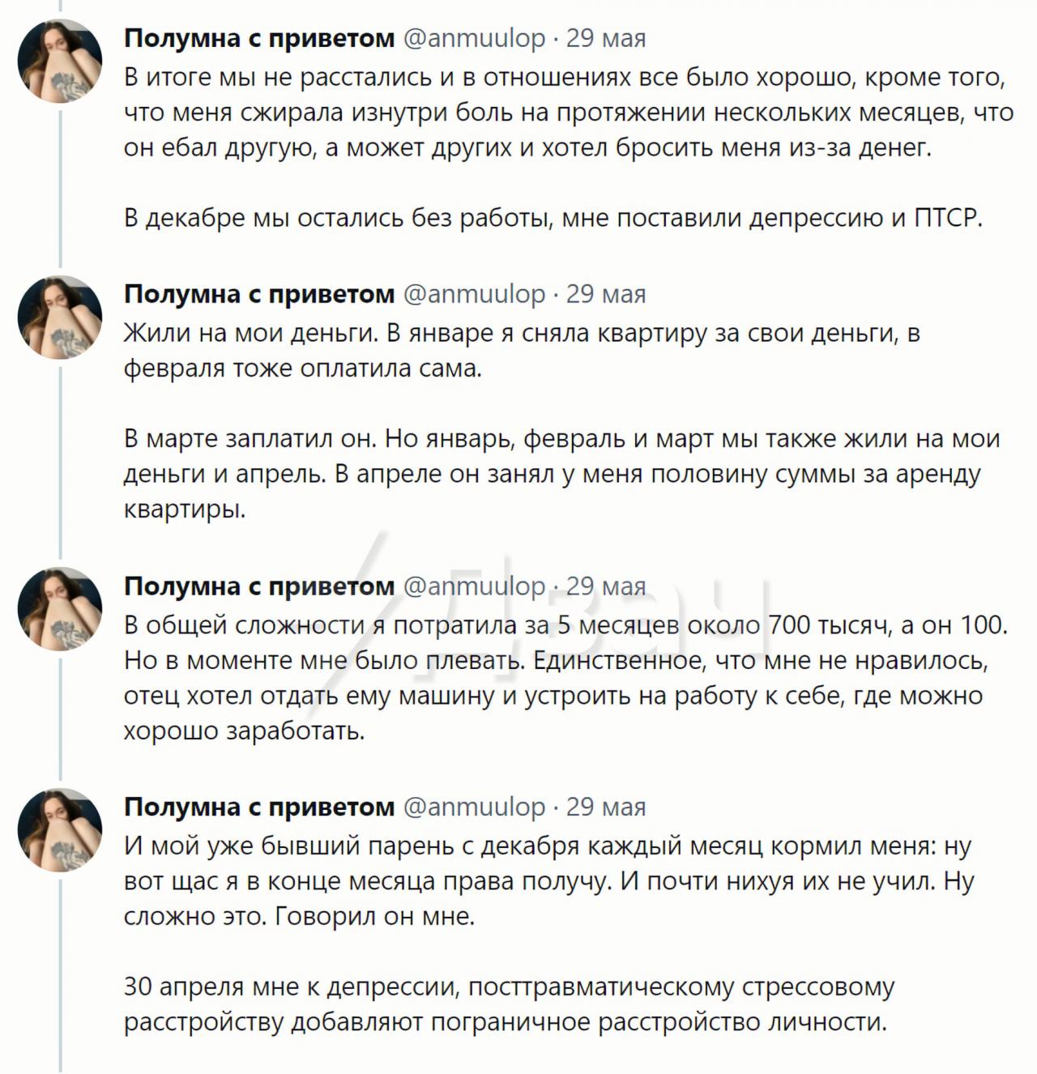
Task: Click avatar beside tweet starting "В итоге мы"
Action: [x=60, y=61]
